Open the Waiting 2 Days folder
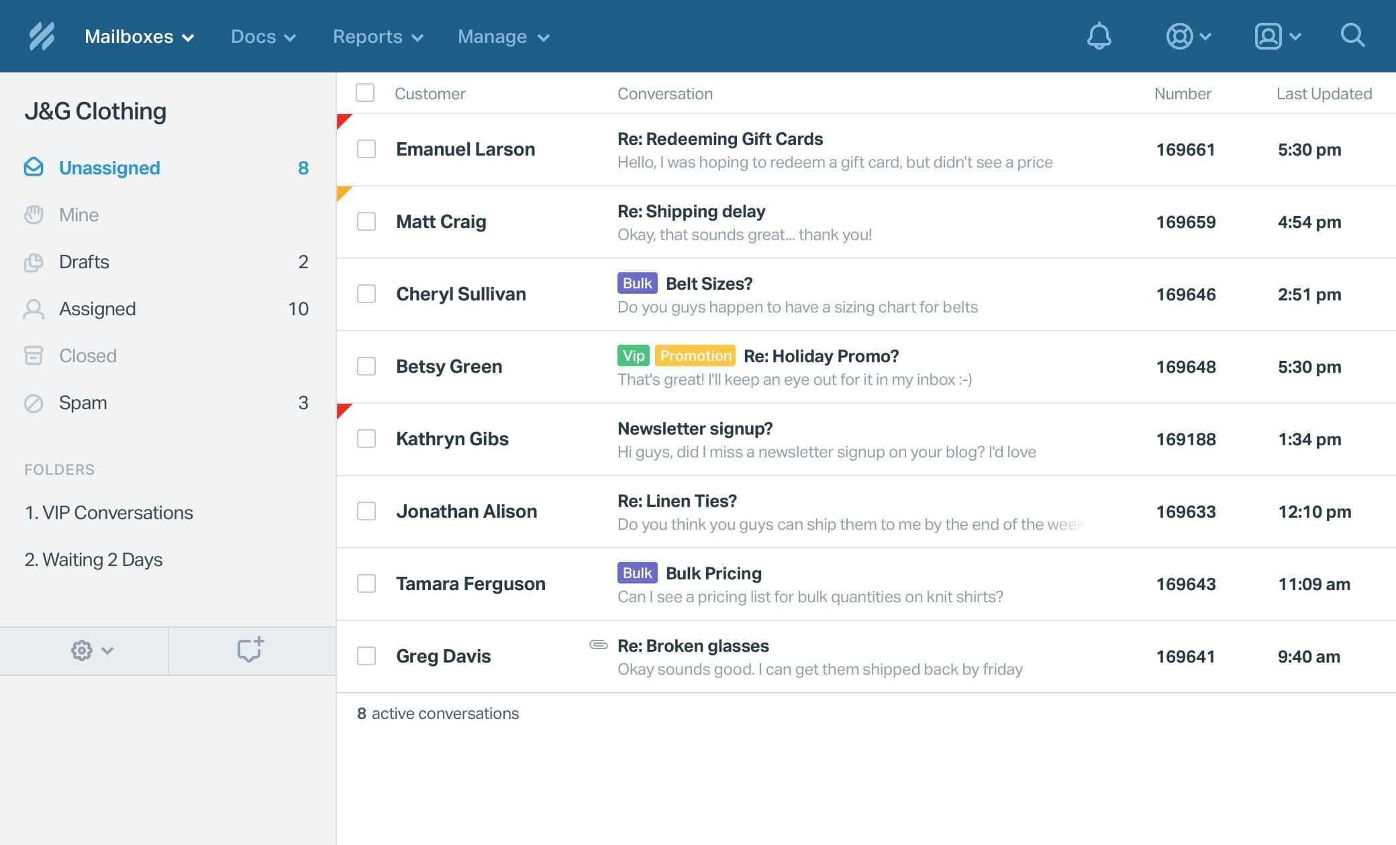This screenshot has width=1396, height=845. coord(93,559)
